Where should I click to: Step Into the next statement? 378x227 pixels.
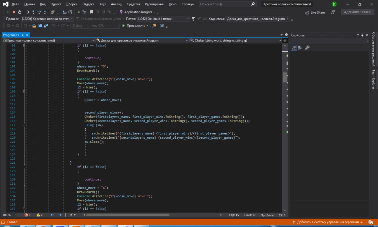33,12
